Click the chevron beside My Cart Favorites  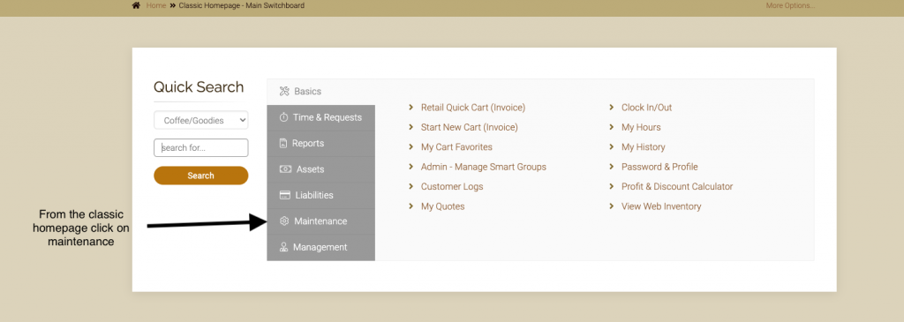click(x=411, y=147)
